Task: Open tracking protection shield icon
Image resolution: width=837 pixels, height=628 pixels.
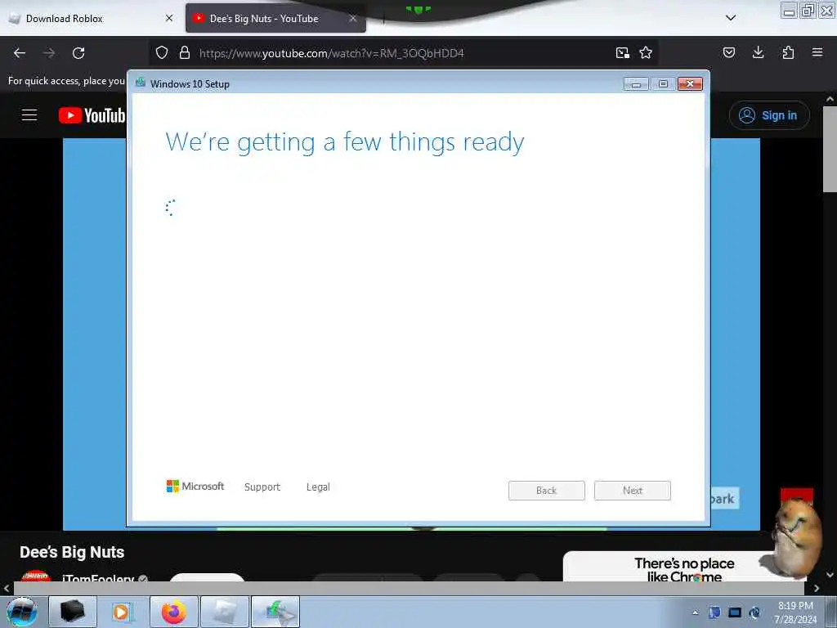Action: (162, 52)
